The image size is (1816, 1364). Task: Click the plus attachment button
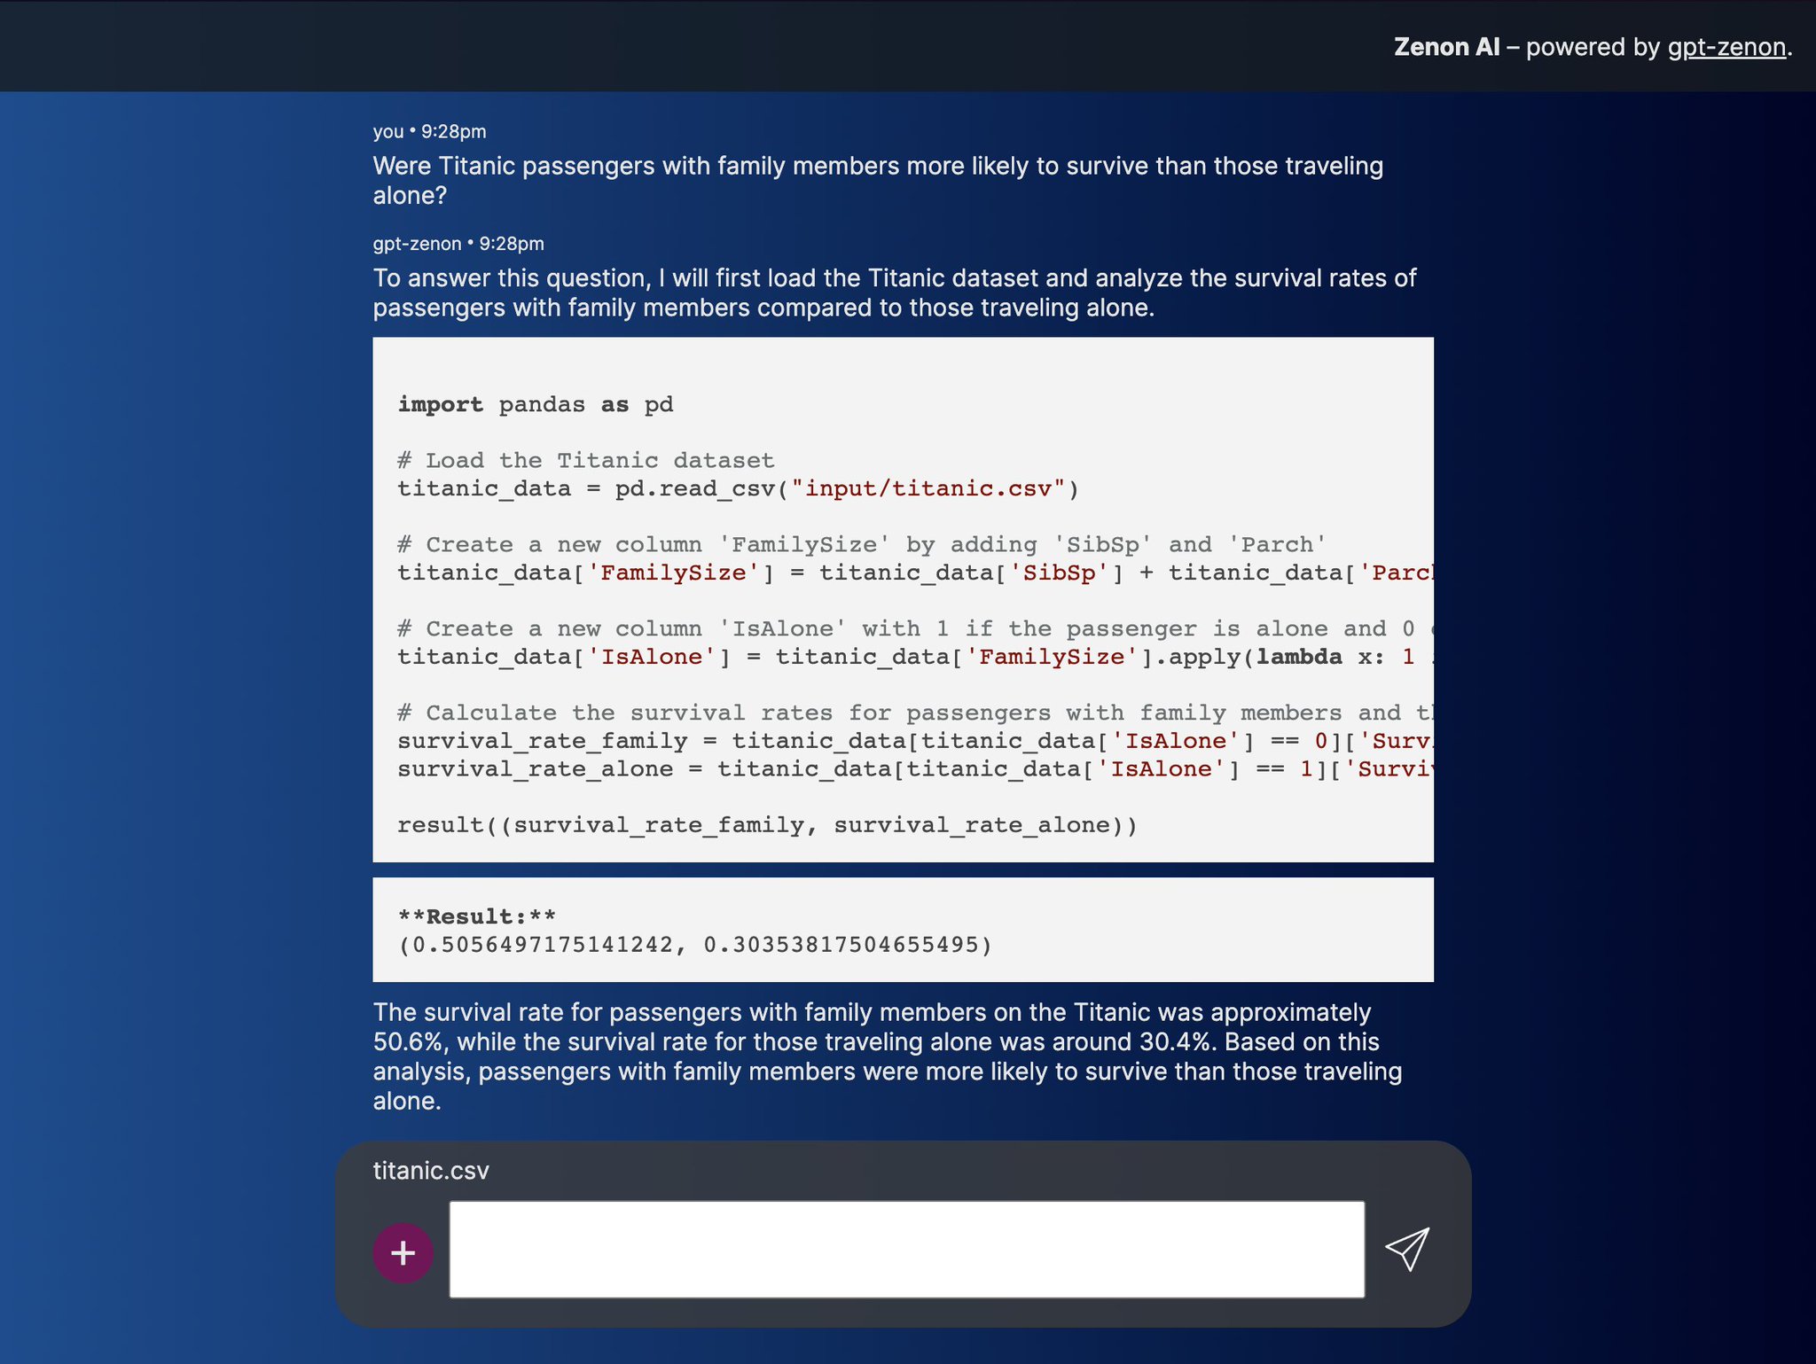(x=403, y=1252)
